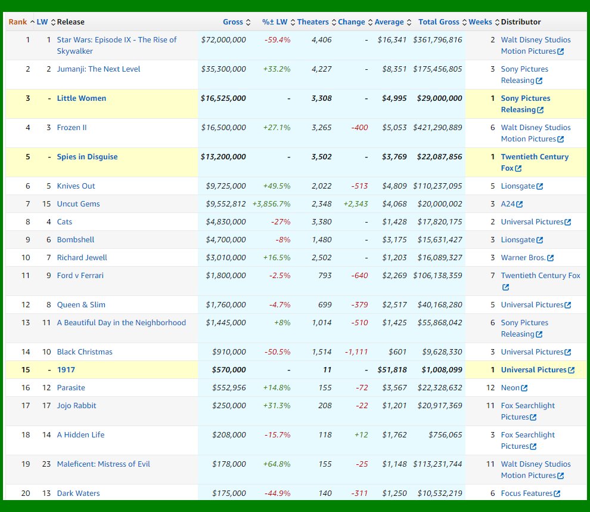Open Spies in Disguise release link
This screenshot has height=512, width=590.
pyautogui.click(x=87, y=157)
